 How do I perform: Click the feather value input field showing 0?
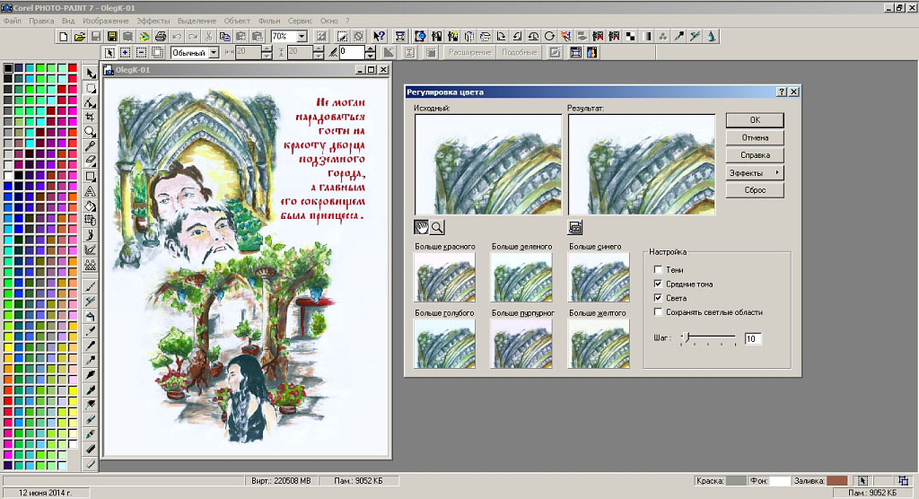[352, 52]
